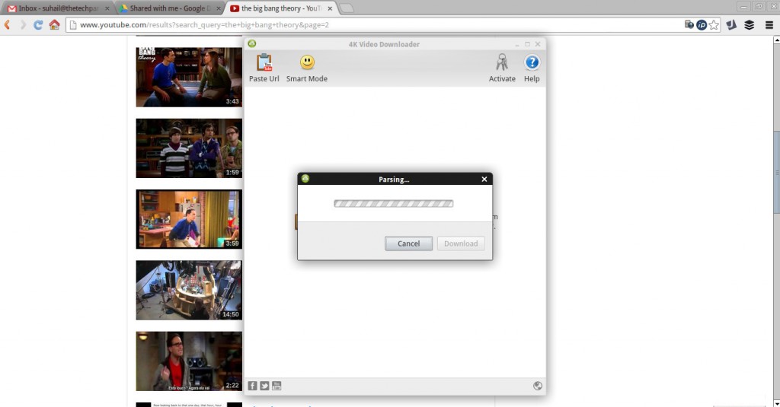Close the Google Drive tab
Screen dimensions: 780x407
coord(219,8)
